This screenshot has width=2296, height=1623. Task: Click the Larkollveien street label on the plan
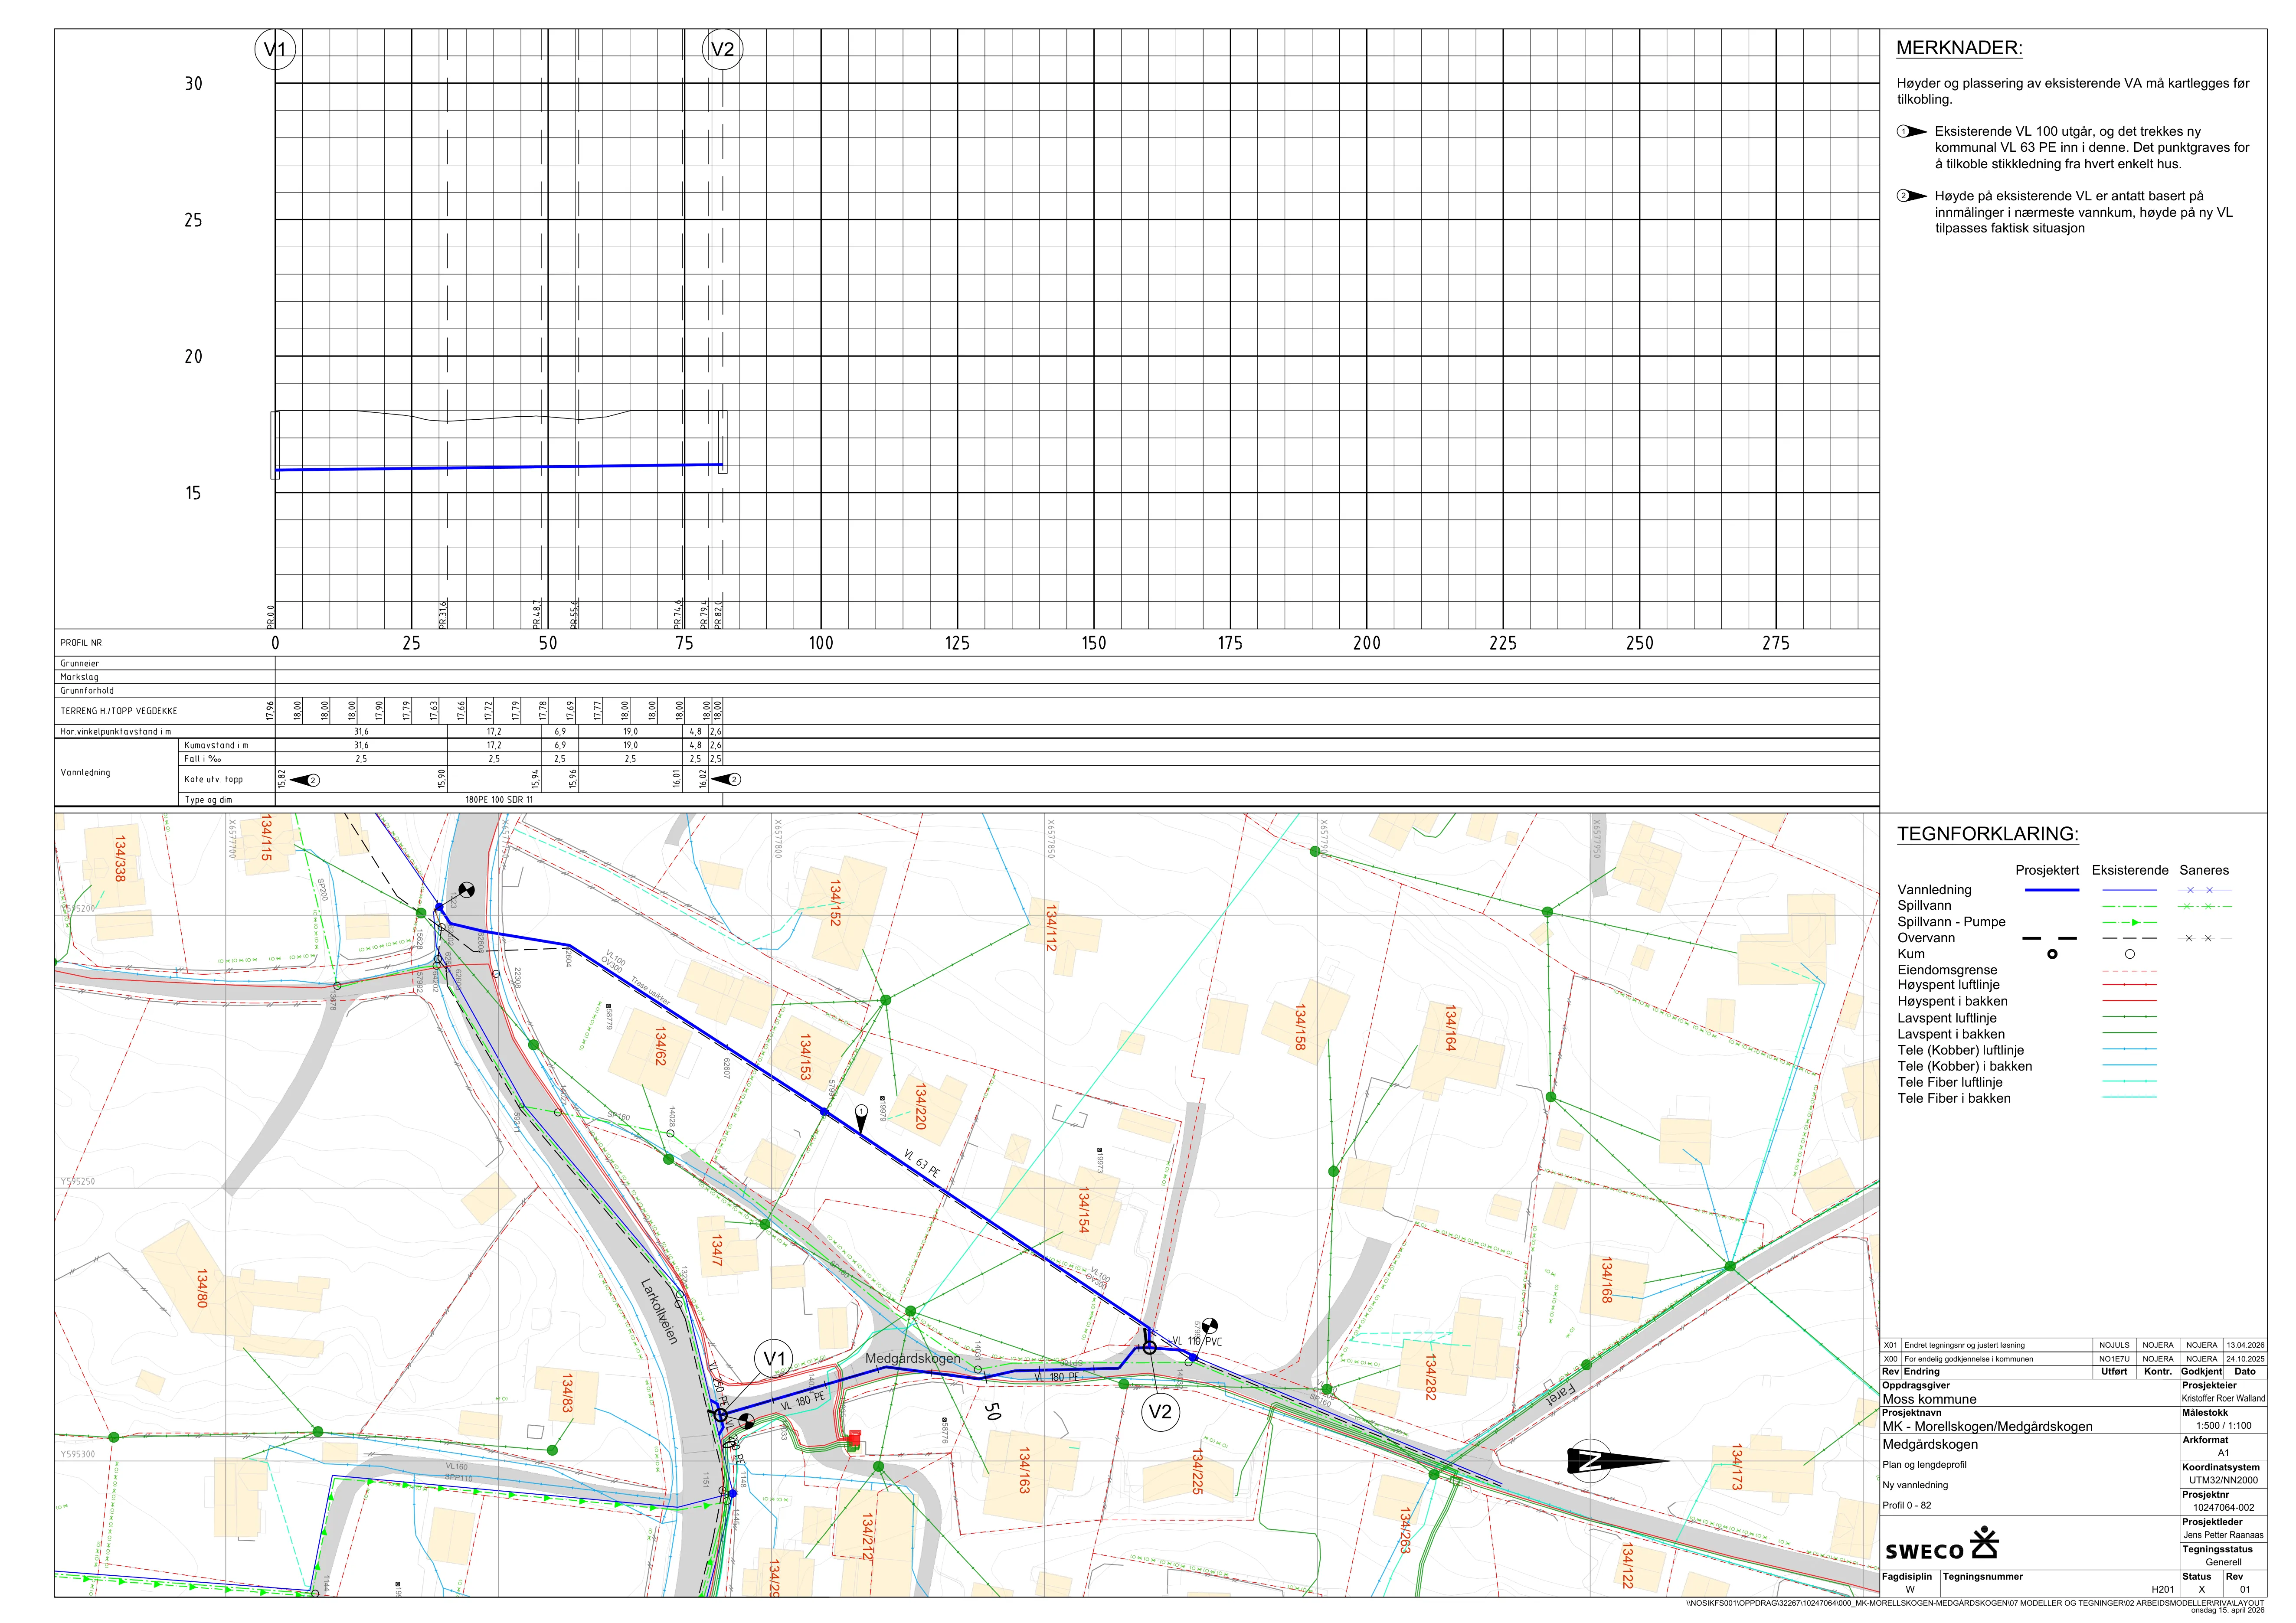[x=660, y=1310]
